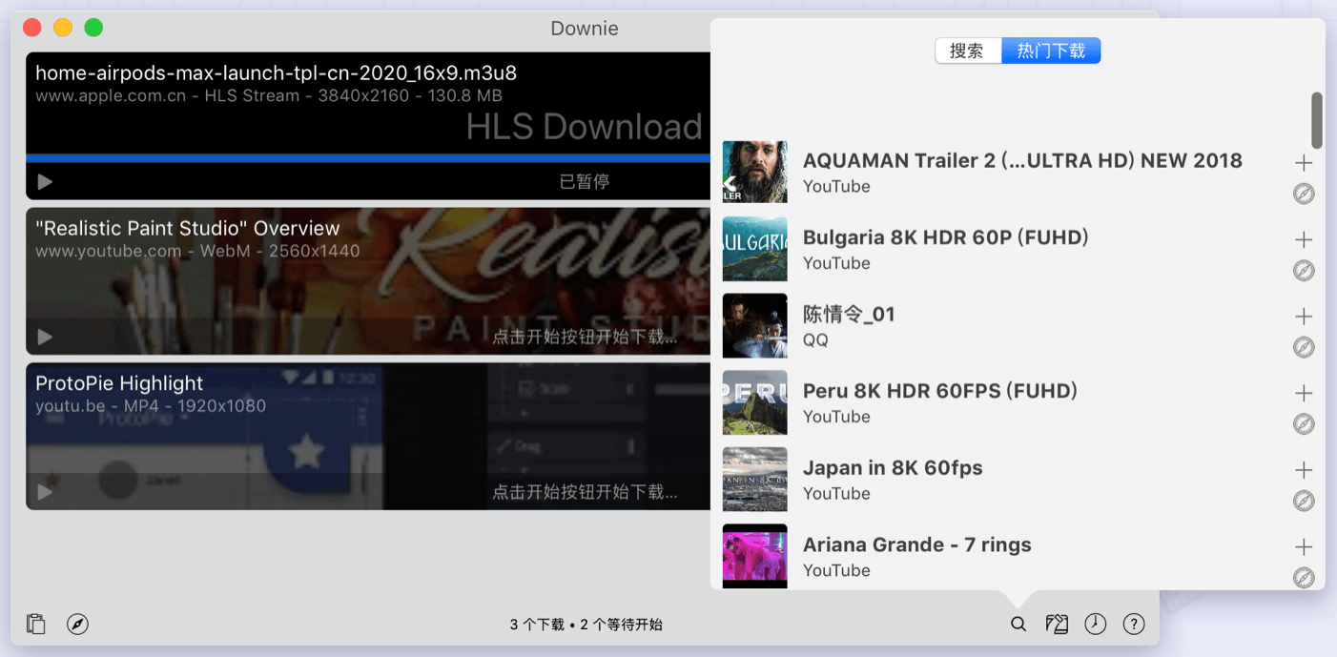Minimize the Downie window with yellow button
This screenshot has width=1337, height=657.
point(63,28)
